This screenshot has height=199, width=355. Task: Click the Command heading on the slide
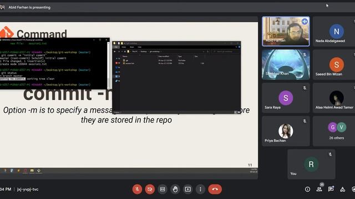click(42, 34)
